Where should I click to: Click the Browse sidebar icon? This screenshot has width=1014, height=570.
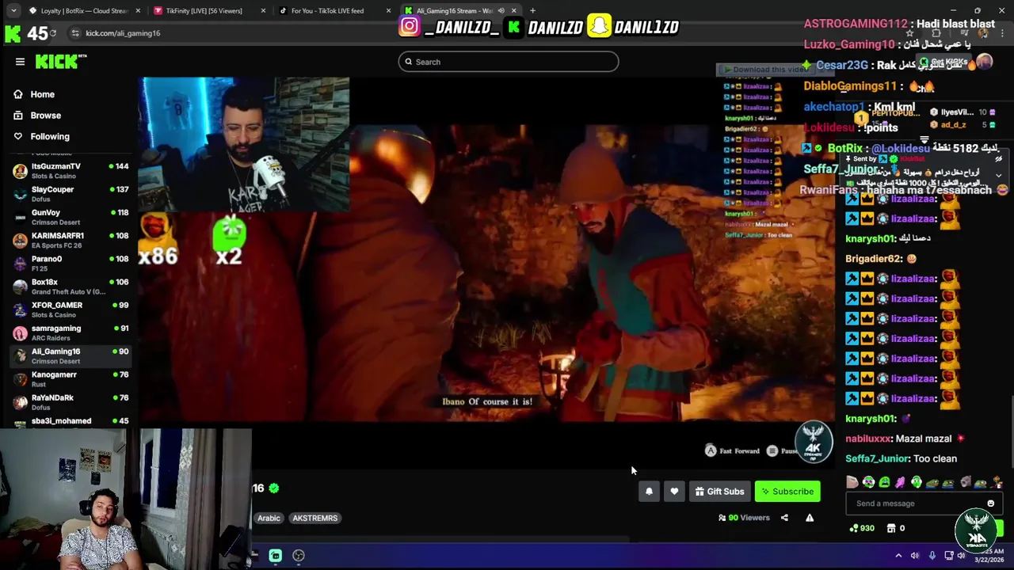[x=18, y=116]
